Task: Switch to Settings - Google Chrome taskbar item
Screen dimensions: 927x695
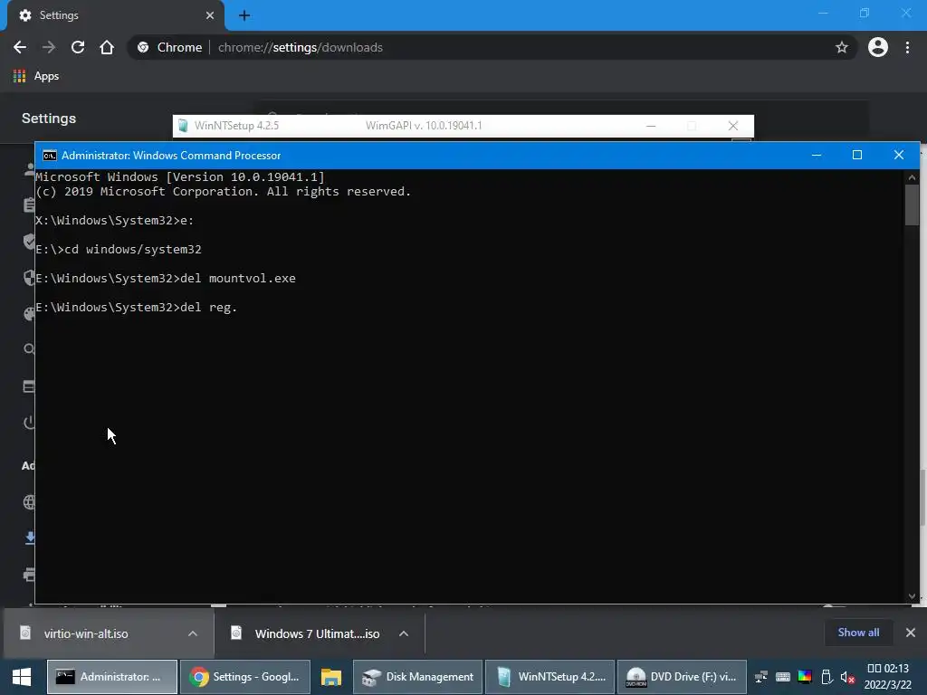Action: 244,677
